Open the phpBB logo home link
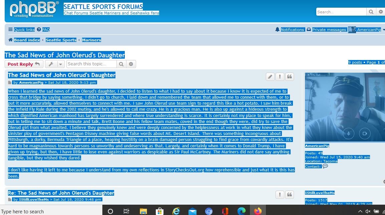Viewport: 385px width, 215px height. pyautogui.click(x=34, y=10)
